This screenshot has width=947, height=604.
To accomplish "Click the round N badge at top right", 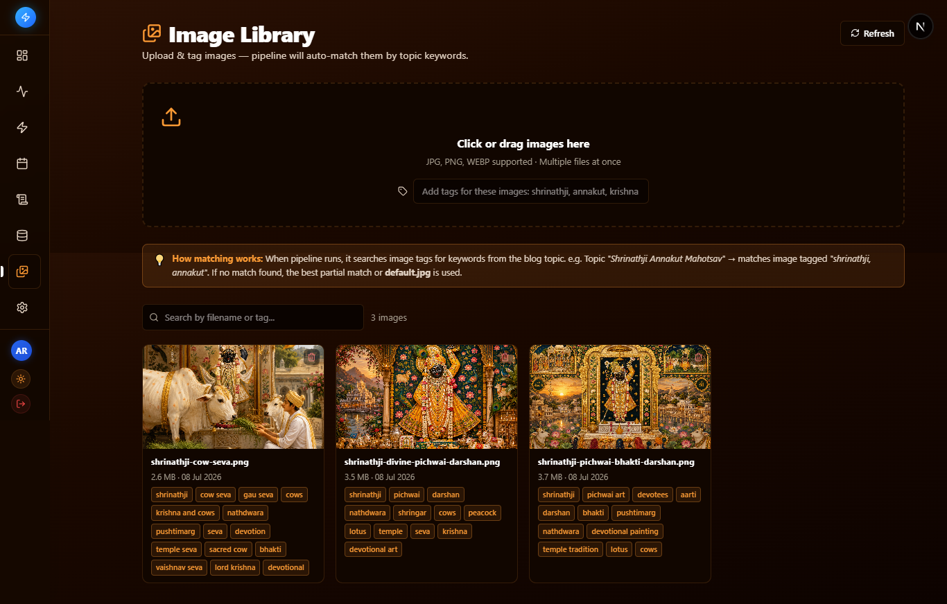I will (921, 27).
